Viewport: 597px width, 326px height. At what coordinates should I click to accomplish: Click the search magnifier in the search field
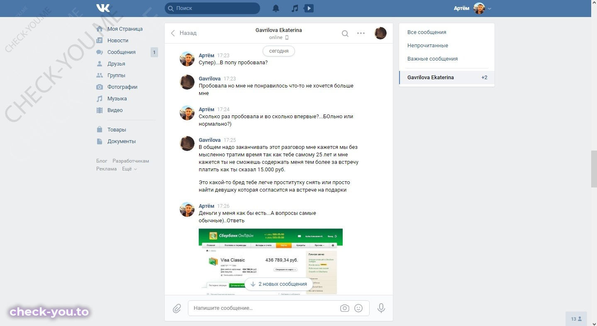[x=171, y=8]
